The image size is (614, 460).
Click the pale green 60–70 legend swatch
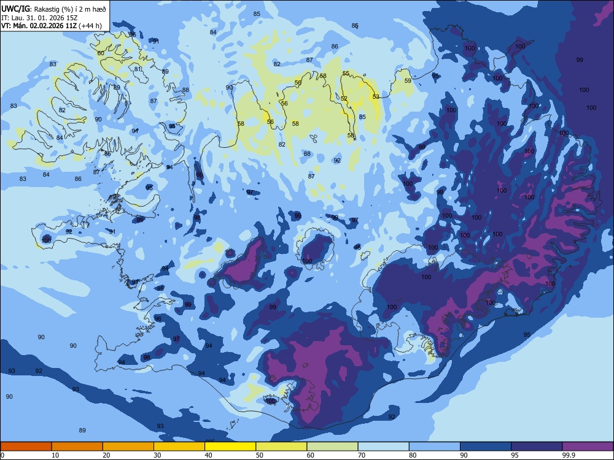tap(332, 447)
